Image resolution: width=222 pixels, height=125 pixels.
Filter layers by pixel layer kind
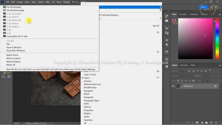pyautogui.click(x=189, y=71)
